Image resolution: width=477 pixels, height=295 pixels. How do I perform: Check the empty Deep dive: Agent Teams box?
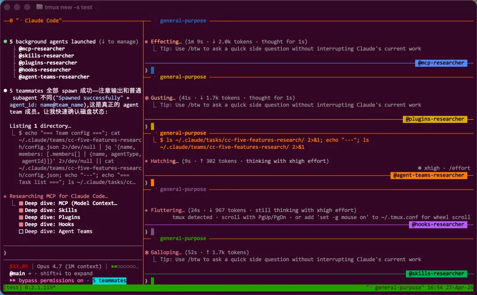[x=21, y=231]
